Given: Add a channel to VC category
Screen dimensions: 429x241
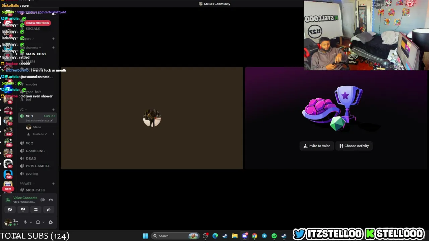Looking at the screenshot, I should tap(53, 109).
